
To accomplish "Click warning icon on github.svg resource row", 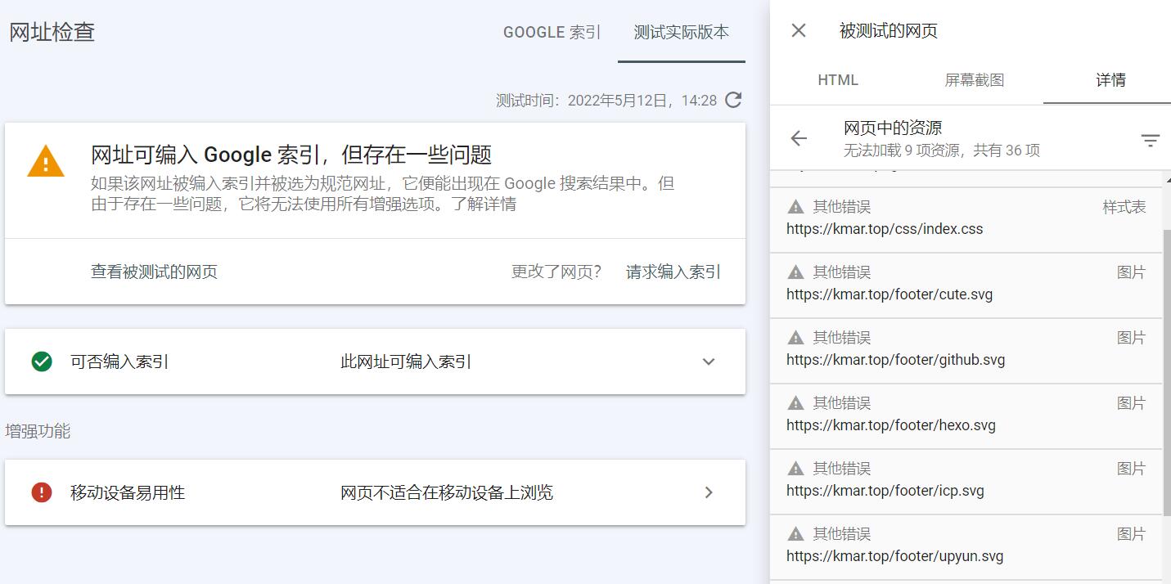I will tap(795, 338).
